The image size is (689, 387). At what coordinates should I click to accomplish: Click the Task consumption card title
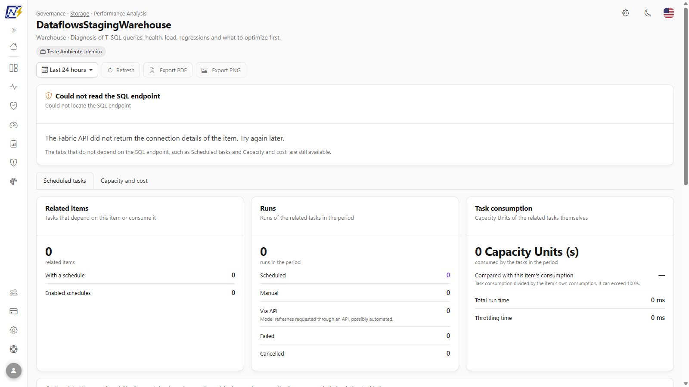click(x=503, y=209)
